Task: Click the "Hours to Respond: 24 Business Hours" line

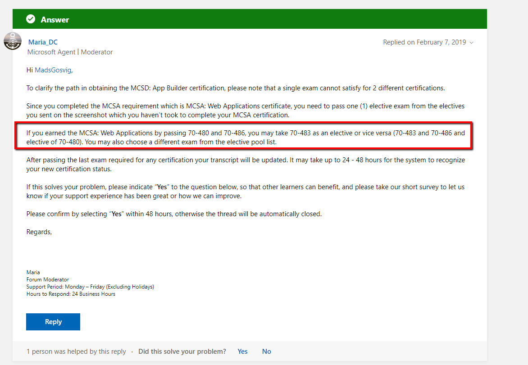Action: click(x=71, y=294)
